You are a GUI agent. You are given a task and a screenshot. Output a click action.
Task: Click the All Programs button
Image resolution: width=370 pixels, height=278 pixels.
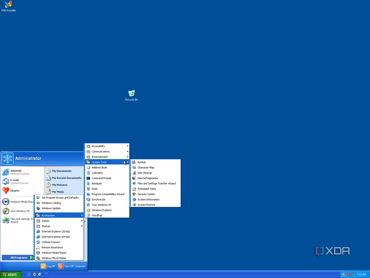(18, 258)
